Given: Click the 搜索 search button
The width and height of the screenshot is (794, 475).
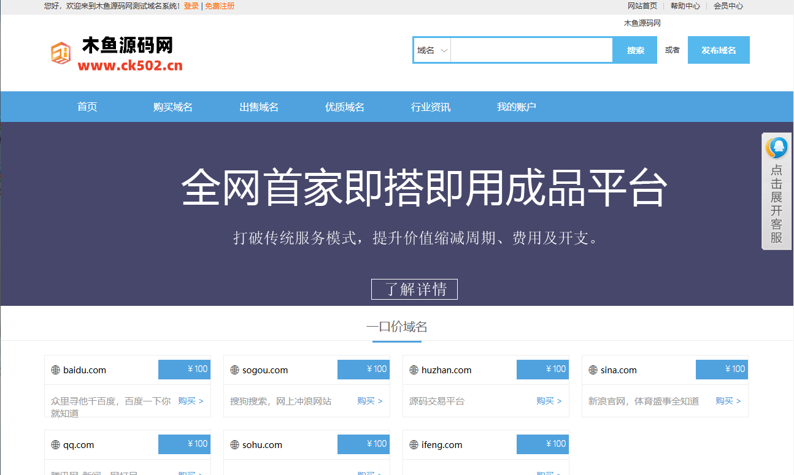Looking at the screenshot, I should click(x=636, y=50).
